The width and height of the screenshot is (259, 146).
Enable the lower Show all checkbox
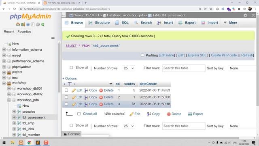[71, 125]
